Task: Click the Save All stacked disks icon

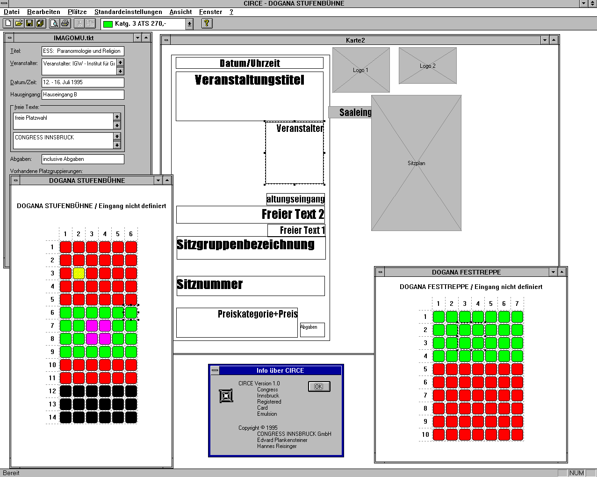Action: coord(40,23)
